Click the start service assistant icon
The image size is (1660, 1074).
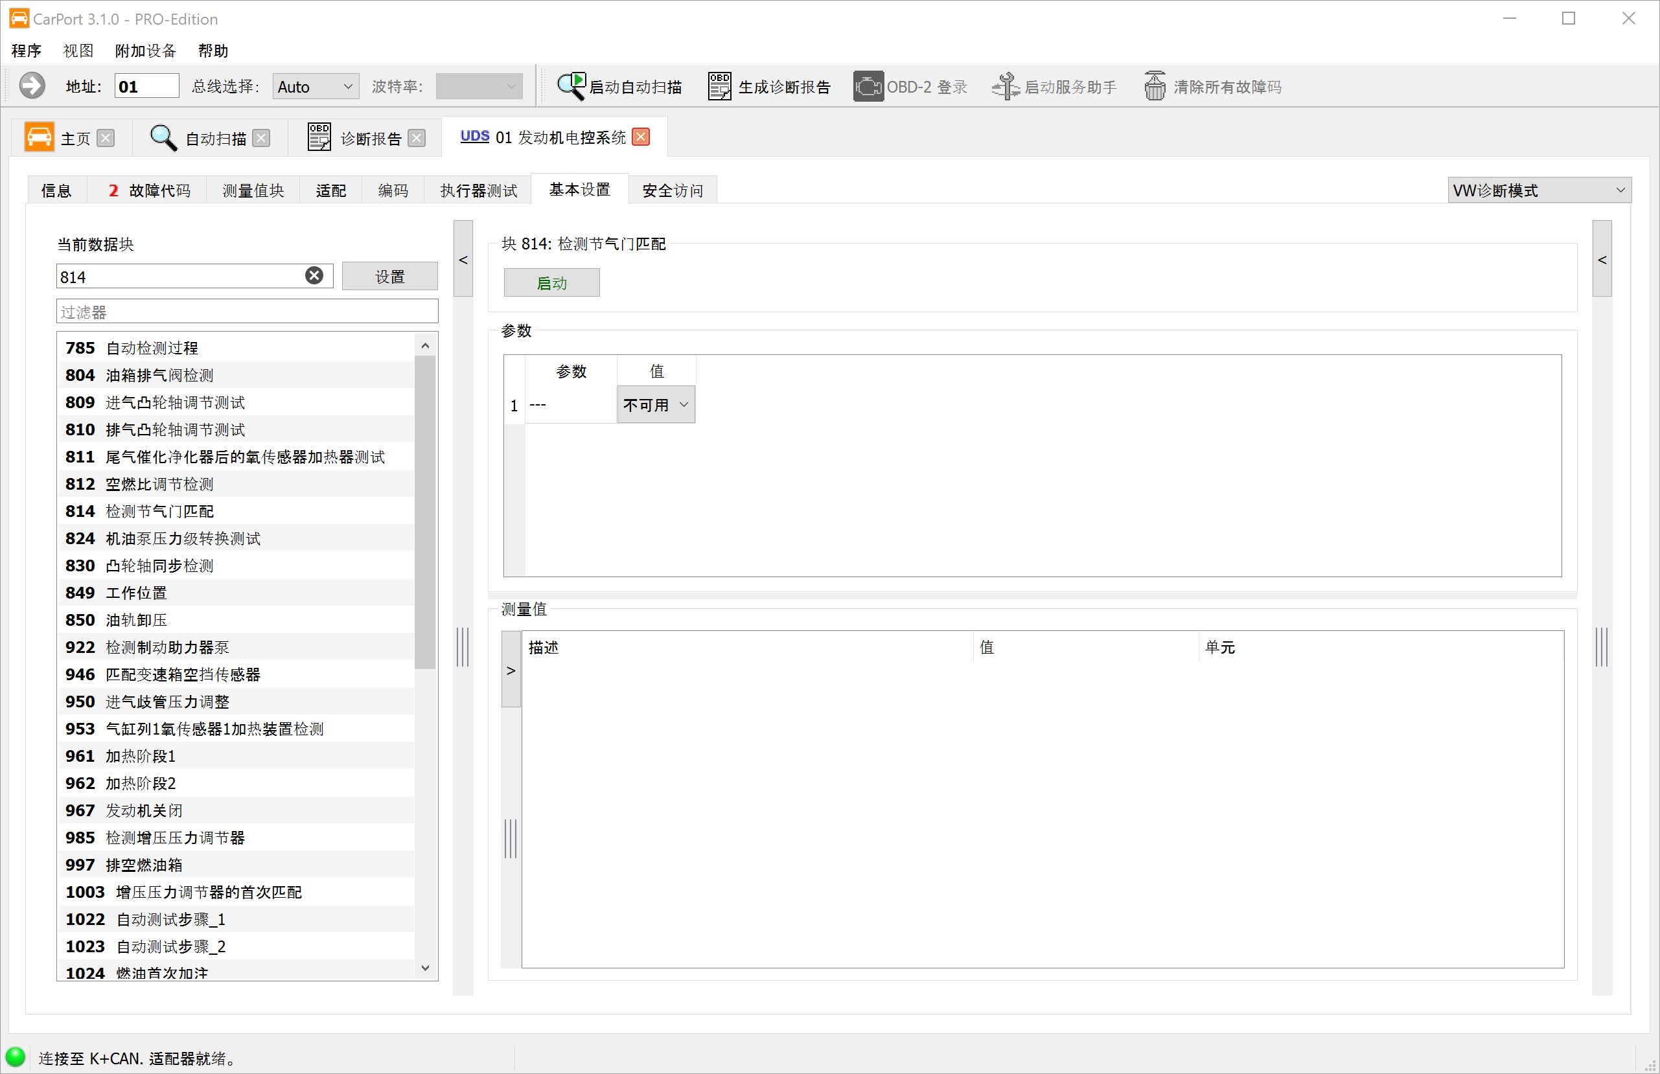(x=1005, y=87)
